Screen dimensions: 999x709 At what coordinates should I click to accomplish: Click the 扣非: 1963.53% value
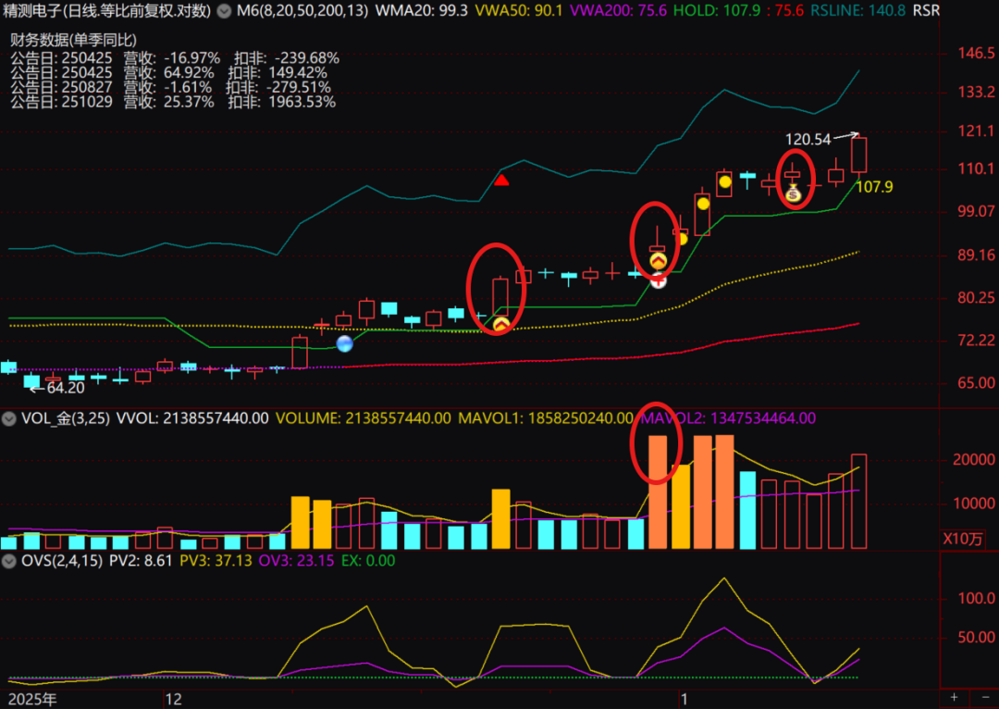click(x=281, y=102)
